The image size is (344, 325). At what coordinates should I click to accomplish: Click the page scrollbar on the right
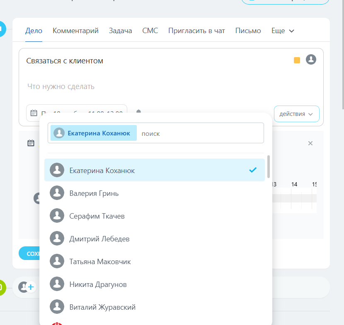343,55
